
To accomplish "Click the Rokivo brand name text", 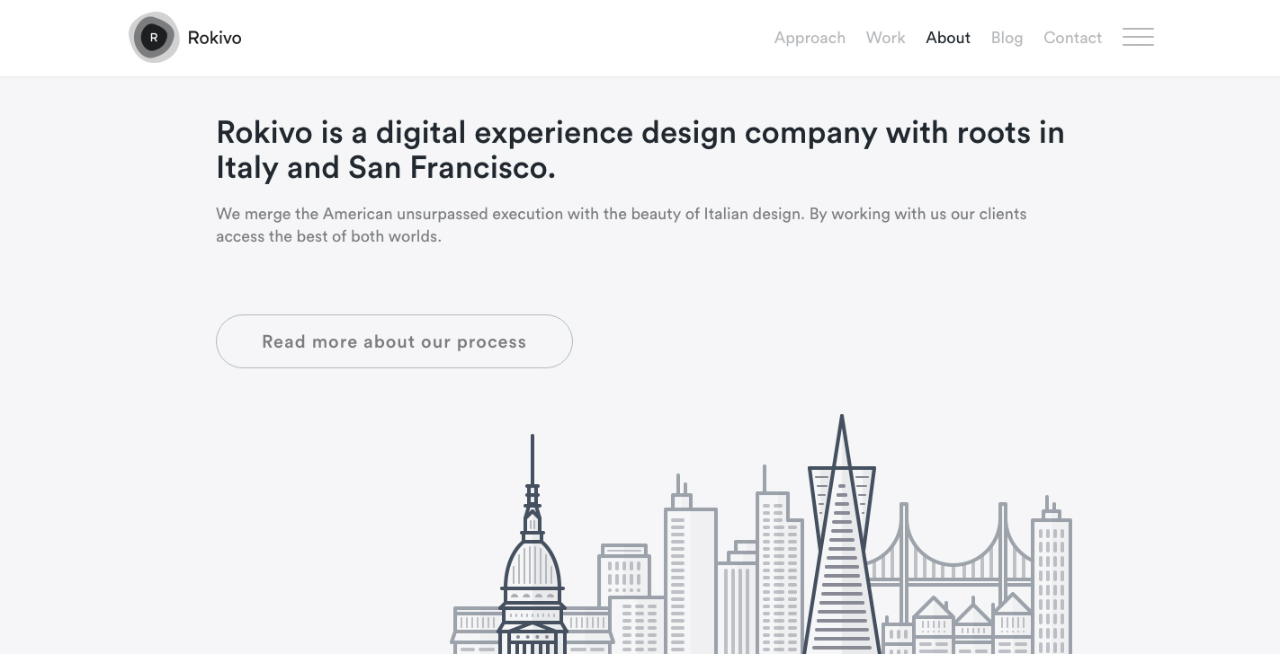I will [x=214, y=38].
